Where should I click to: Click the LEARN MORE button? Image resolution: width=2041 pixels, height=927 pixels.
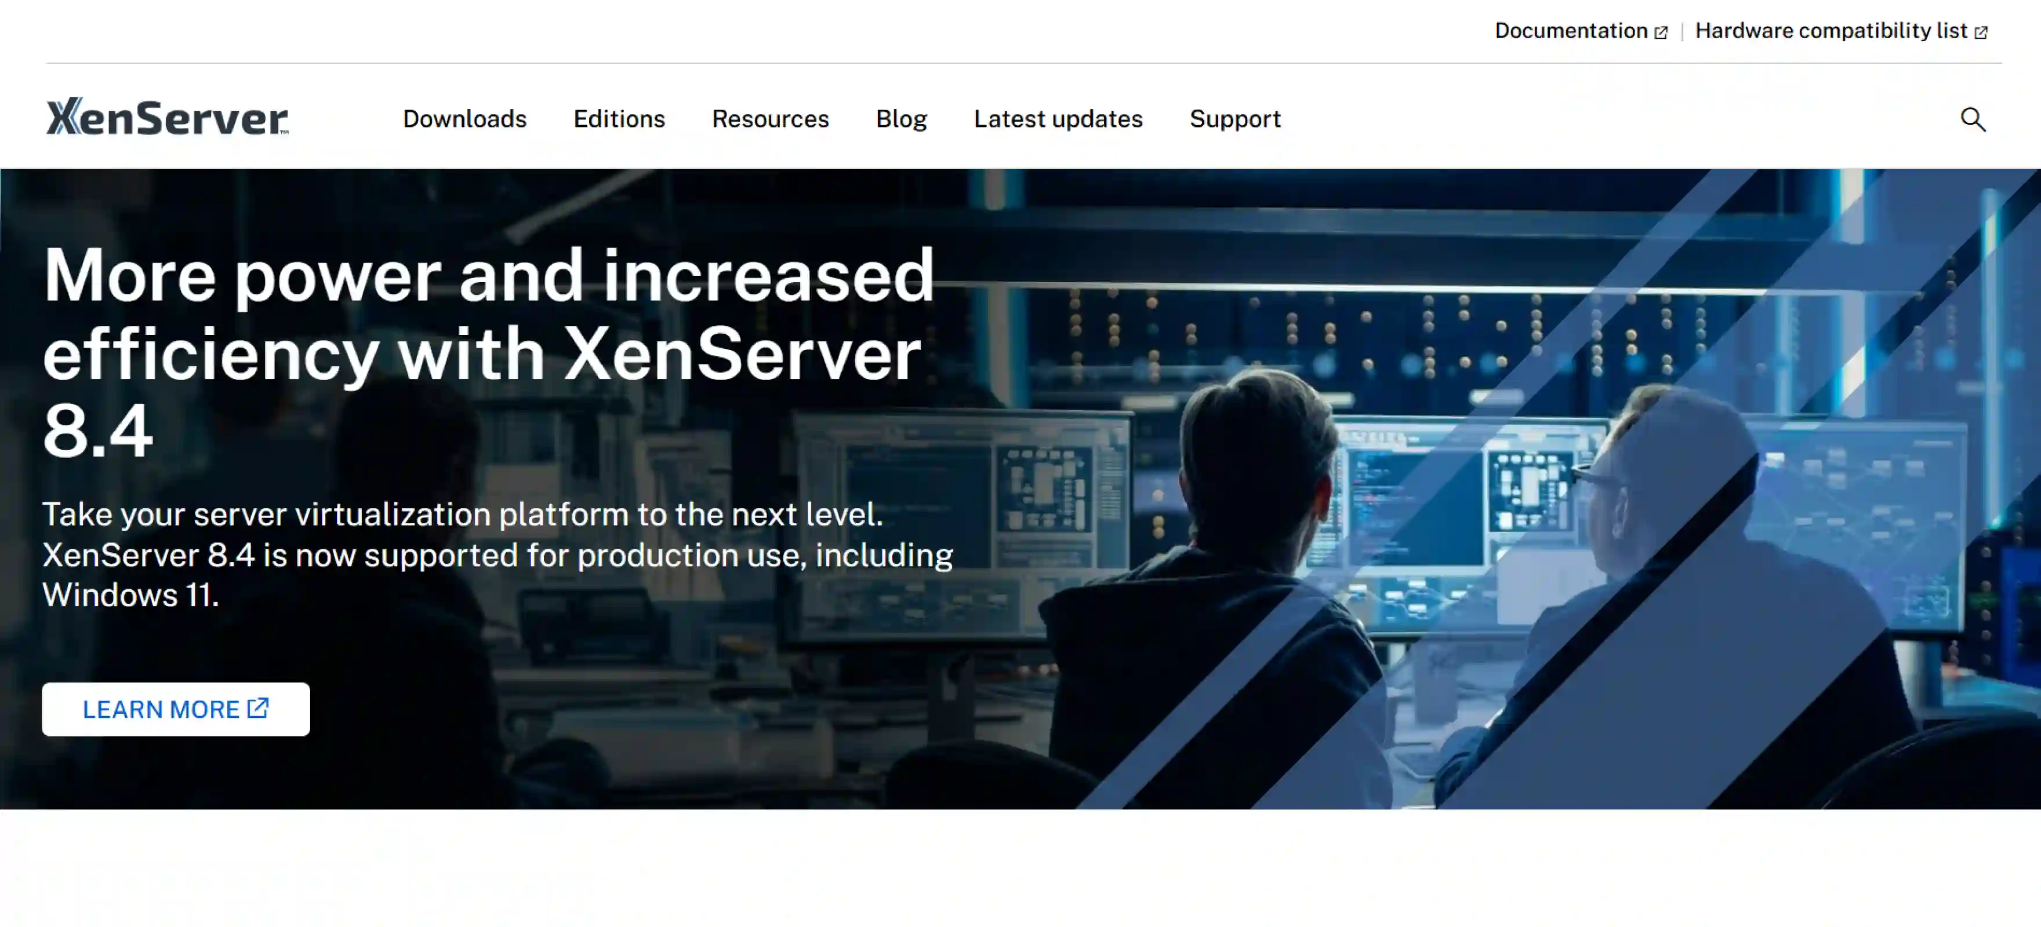coord(175,709)
